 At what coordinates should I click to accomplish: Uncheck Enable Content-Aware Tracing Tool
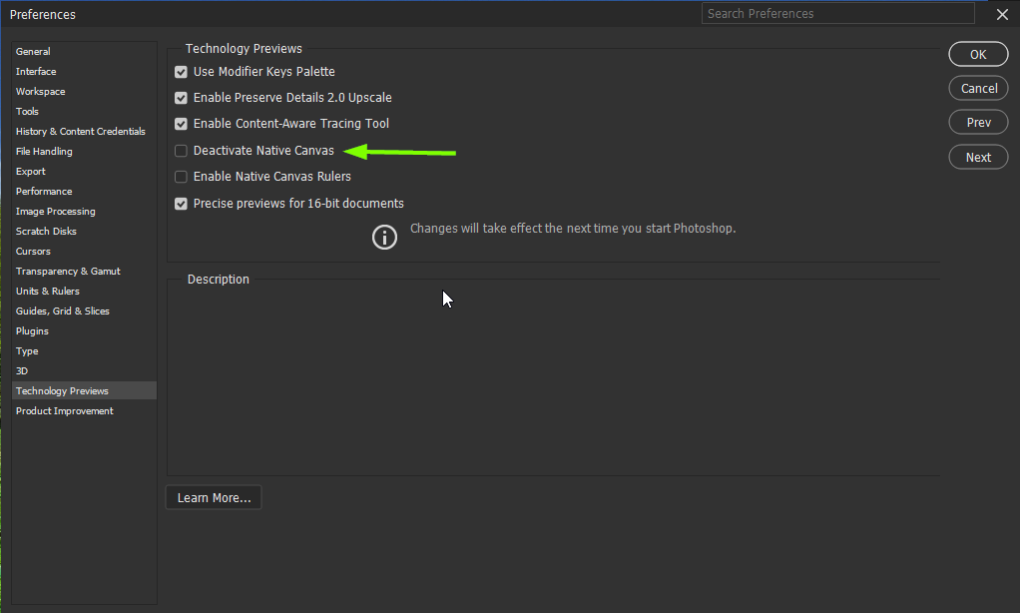click(181, 124)
